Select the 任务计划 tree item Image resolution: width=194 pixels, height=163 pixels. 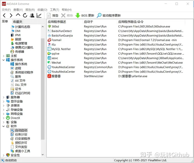point(19,134)
